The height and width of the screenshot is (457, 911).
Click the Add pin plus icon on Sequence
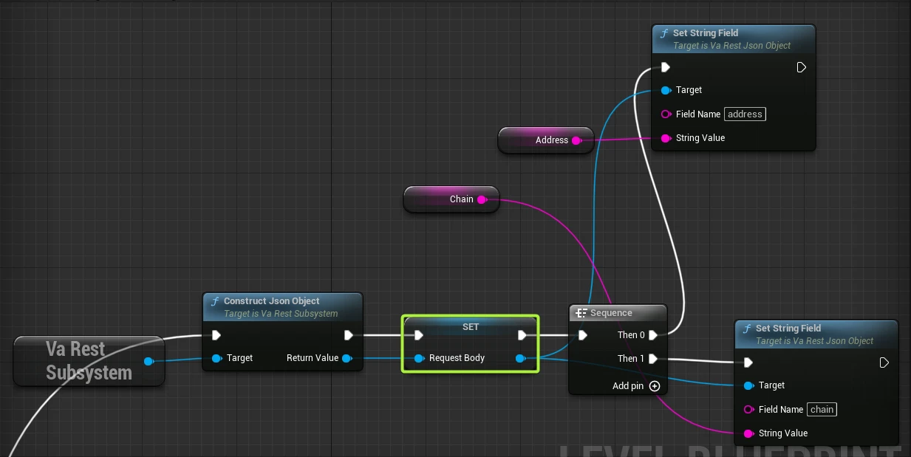pyautogui.click(x=654, y=386)
